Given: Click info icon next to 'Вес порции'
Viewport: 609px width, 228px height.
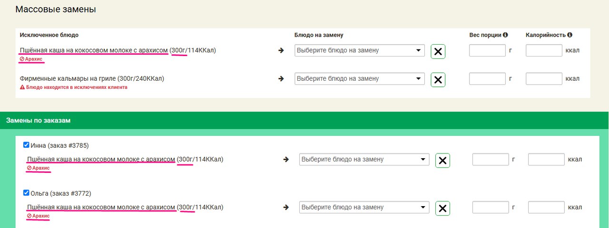Looking at the screenshot, I should [x=505, y=35].
